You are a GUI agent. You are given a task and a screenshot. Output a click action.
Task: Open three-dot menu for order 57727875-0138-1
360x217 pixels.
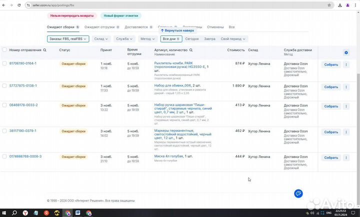[x=346, y=86]
